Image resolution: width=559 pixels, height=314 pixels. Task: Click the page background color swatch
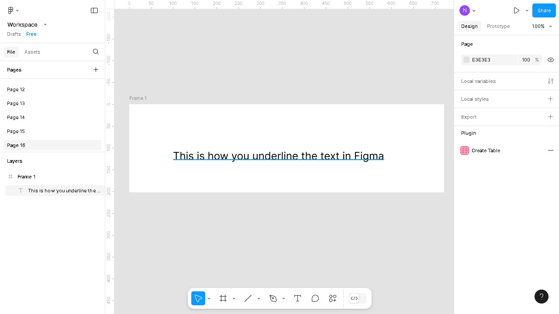pos(466,60)
